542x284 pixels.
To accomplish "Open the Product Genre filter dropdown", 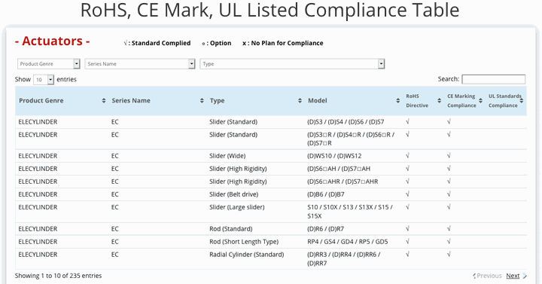I will 49,63.
